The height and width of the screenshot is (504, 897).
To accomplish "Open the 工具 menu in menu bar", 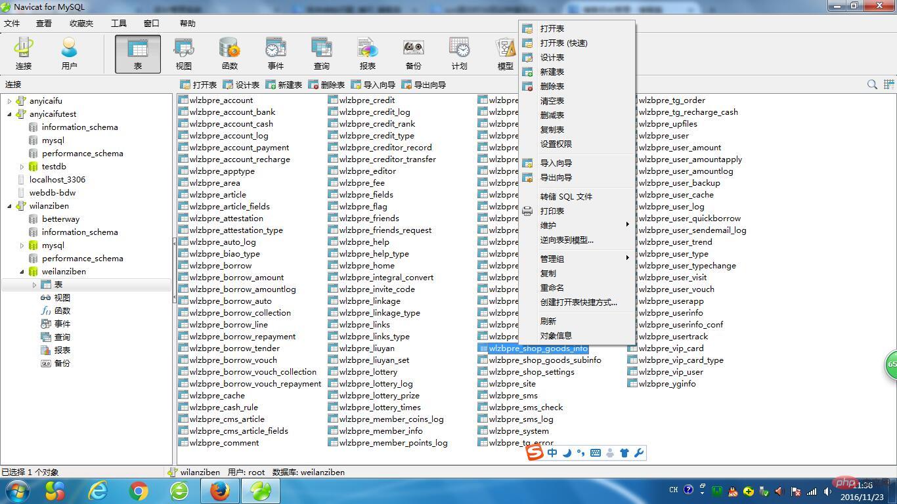I will click(x=119, y=23).
